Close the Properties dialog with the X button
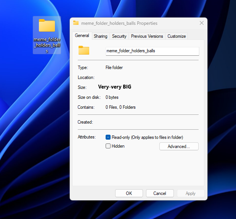Image resolution: width=236 pixels, height=219 pixels. 202,23
